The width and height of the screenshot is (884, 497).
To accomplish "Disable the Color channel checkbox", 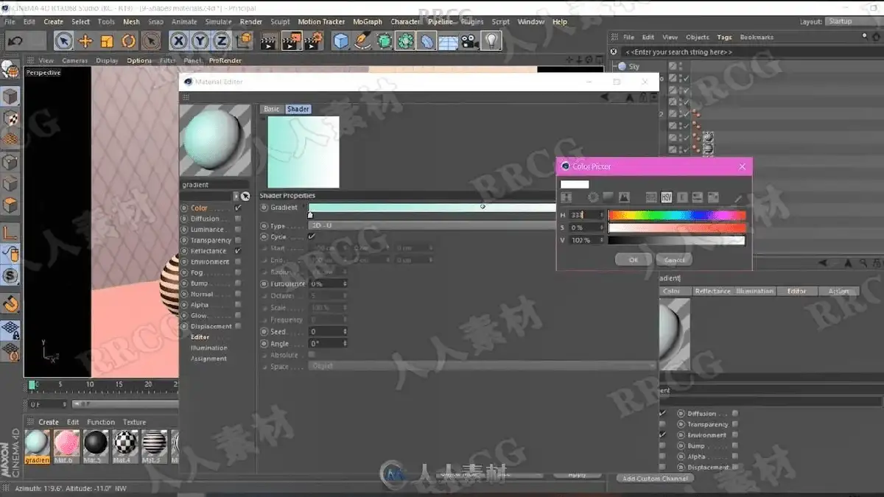I will click(x=238, y=208).
